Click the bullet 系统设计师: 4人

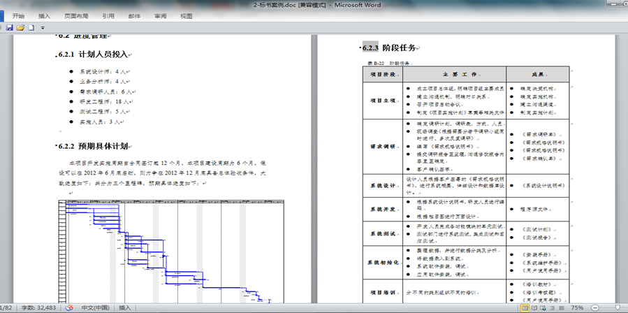[103, 72]
